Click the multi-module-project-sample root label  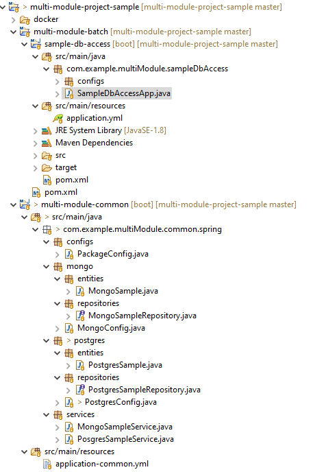pyautogui.click(x=84, y=7)
